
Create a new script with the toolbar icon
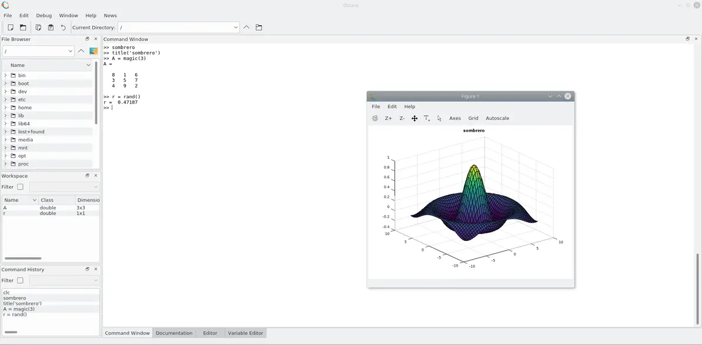coord(10,27)
